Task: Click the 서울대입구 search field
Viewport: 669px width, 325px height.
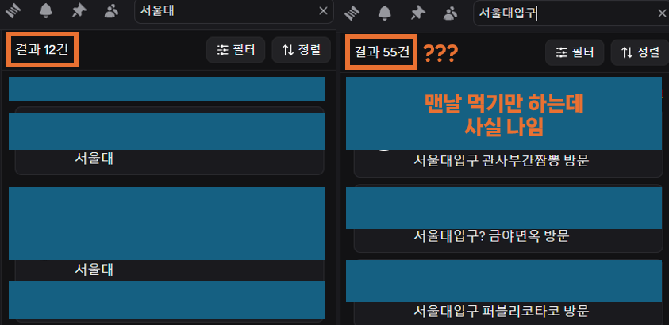Action: click(571, 13)
